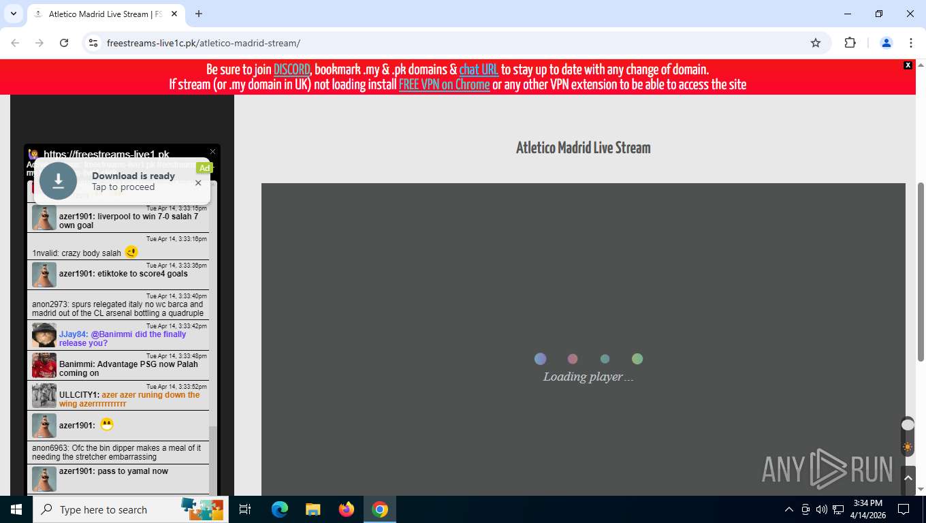This screenshot has width=926, height=523.
Task: Open a new browser tab
Action: (199, 14)
